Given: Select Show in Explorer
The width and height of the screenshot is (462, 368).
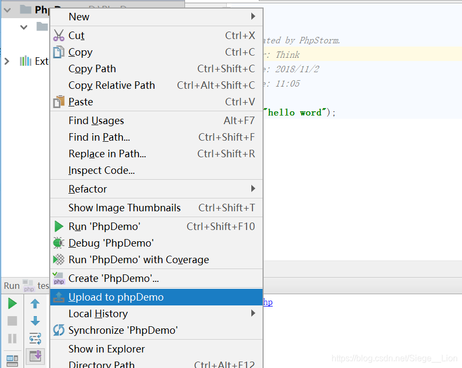Looking at the screenshot, I should tap(157, 349).
